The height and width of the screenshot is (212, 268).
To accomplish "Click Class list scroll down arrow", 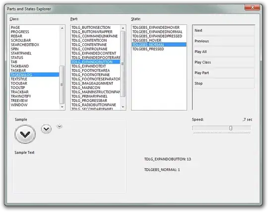I will 62,107.
